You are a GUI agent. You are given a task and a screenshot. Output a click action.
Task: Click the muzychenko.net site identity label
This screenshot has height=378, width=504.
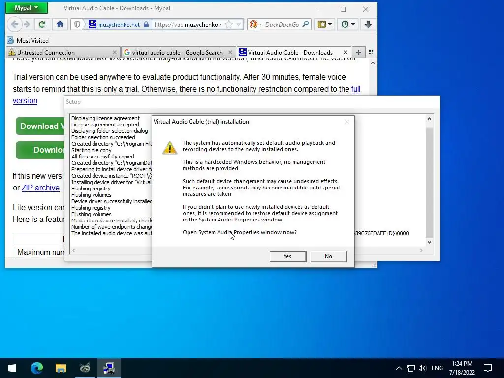[119, 25]
